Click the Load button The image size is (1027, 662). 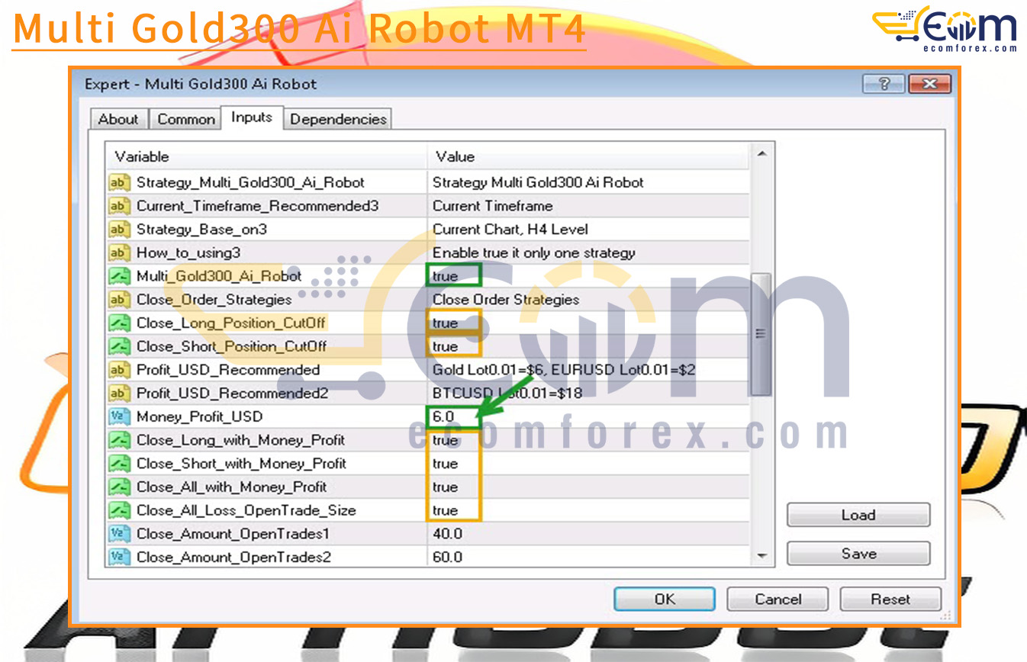858,516
